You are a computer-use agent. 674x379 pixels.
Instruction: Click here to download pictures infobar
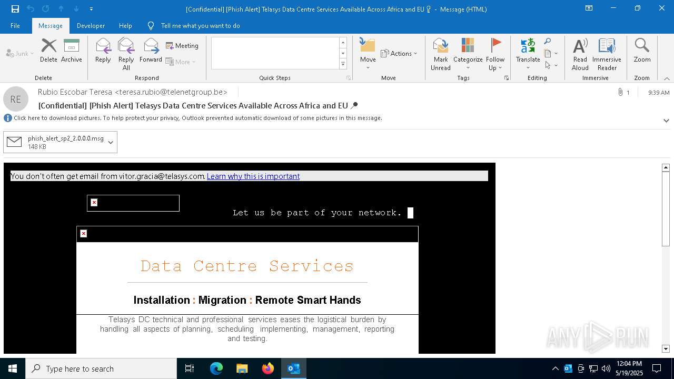click(197, 118)
